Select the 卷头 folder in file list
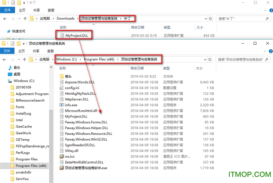 point(68,76)
